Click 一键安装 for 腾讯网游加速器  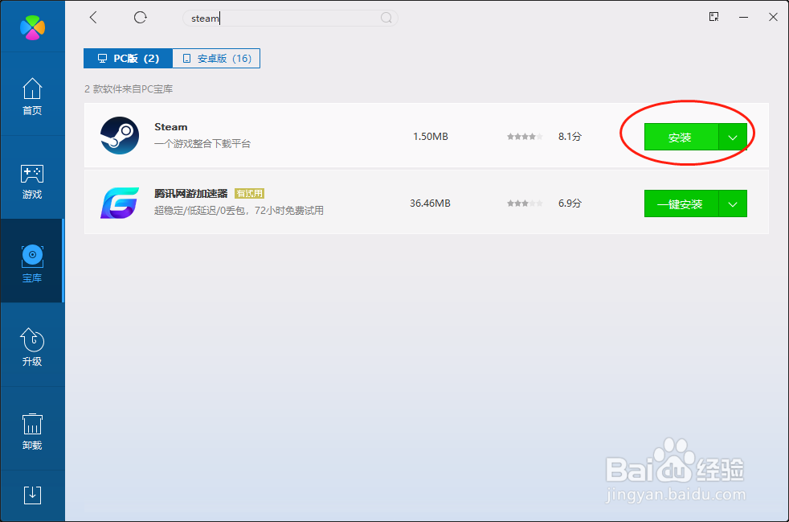tap(681, 204)
